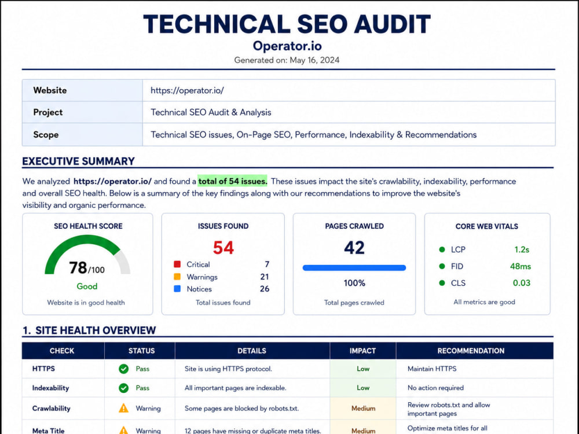Screen dimensions: 579x434
Task: Click the 'TECHNICAL SEO AUDIT' title
Action: tap(287, 24)
